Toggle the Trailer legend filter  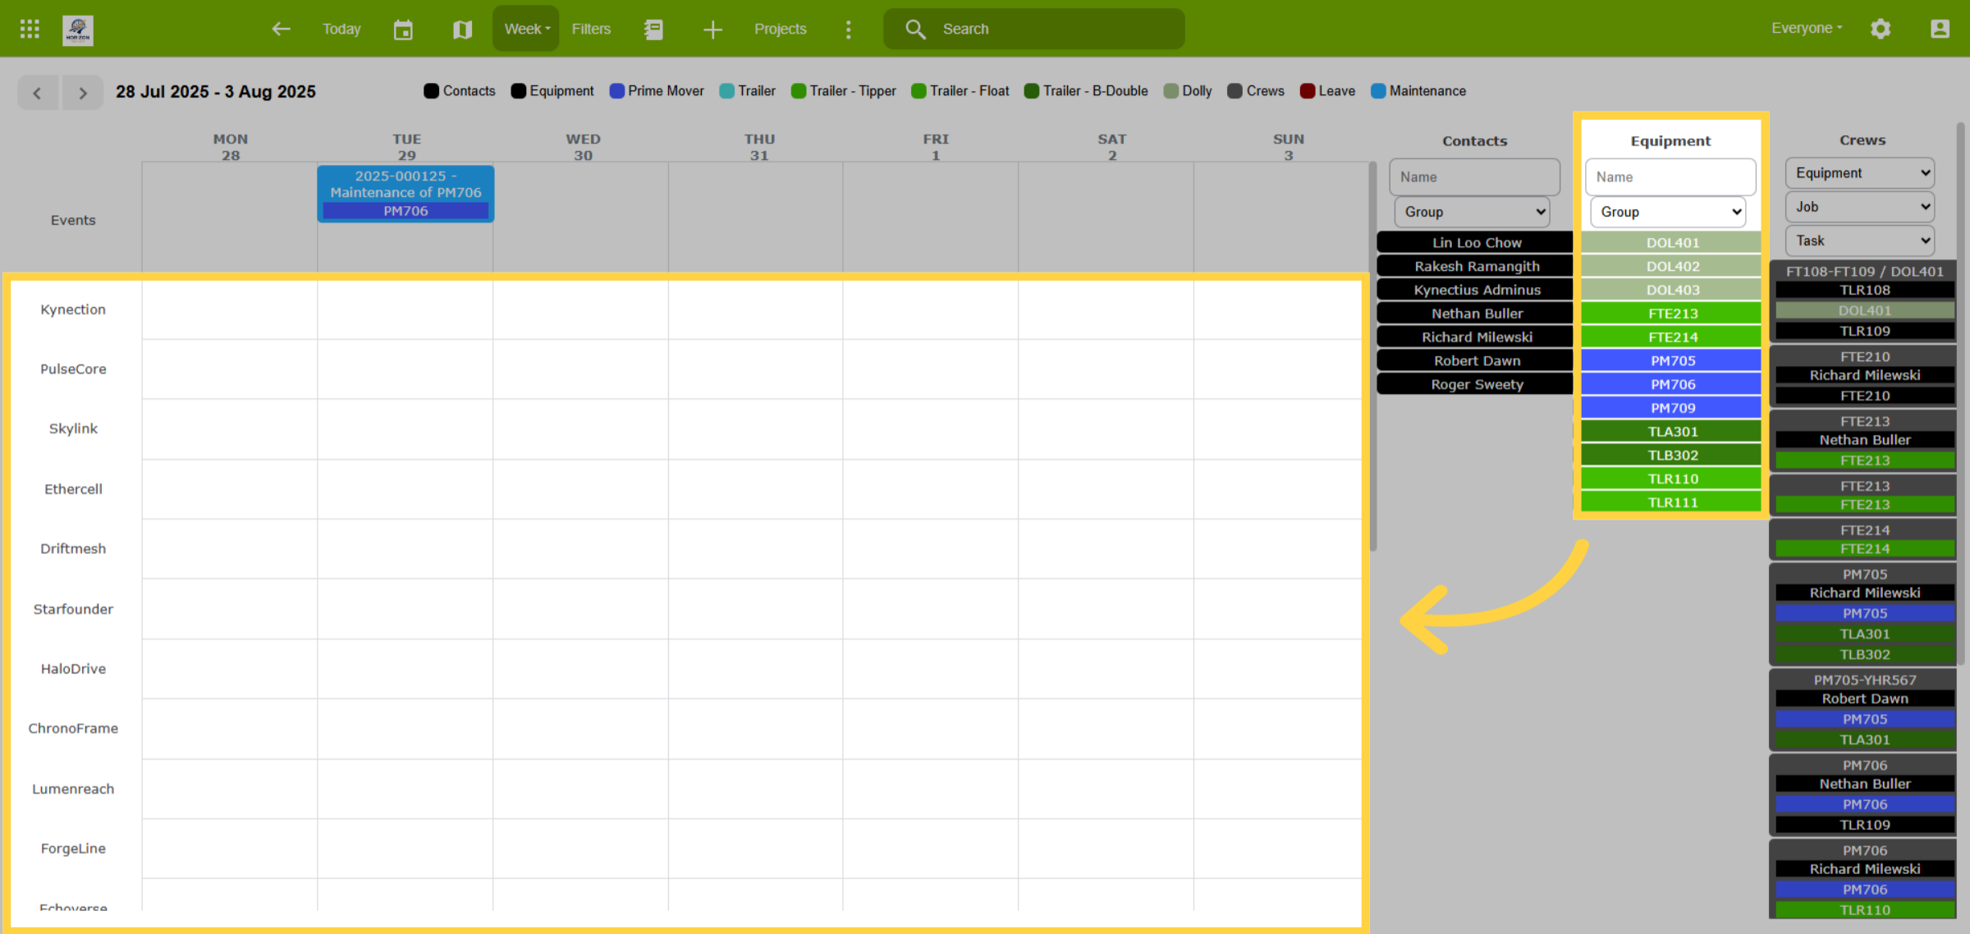pyautogui.click(x=747, y=91)
